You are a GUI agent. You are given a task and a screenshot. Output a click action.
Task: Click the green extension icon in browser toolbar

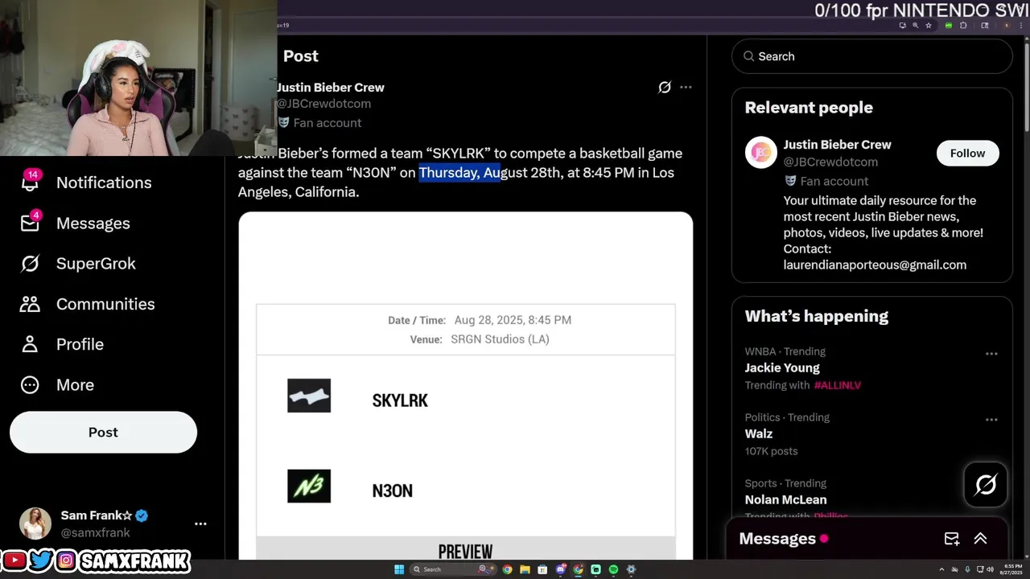click(x=949, y=26)
